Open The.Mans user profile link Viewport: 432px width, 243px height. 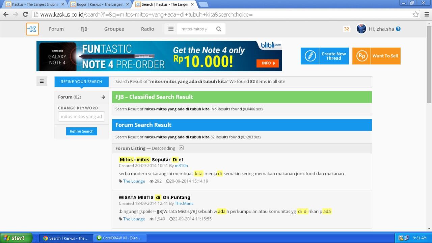(184, 204)
